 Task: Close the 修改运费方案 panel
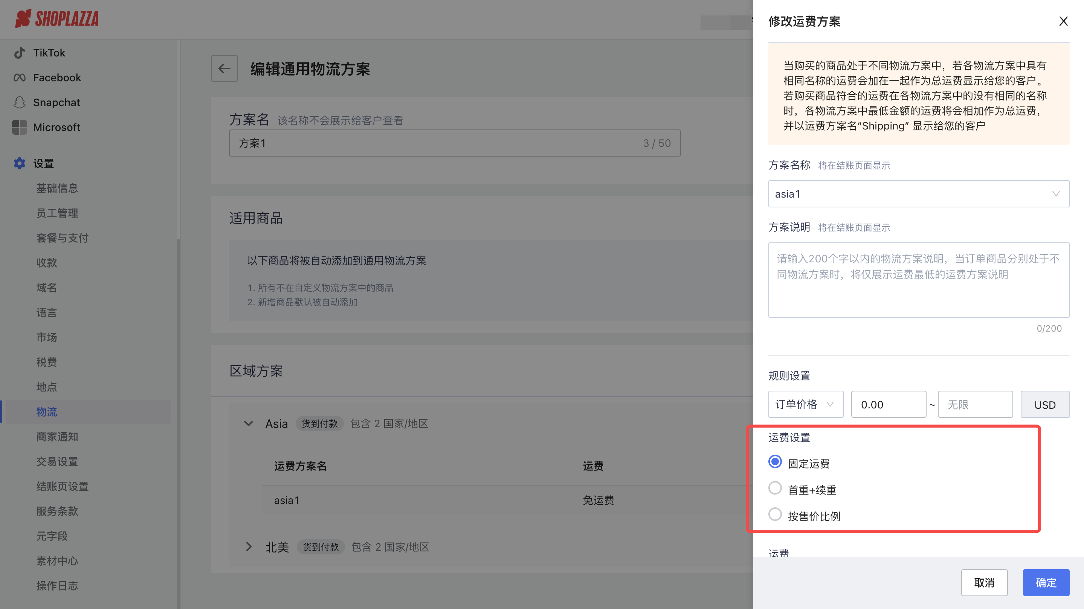pyautogui.click(x=1063, y=21)
